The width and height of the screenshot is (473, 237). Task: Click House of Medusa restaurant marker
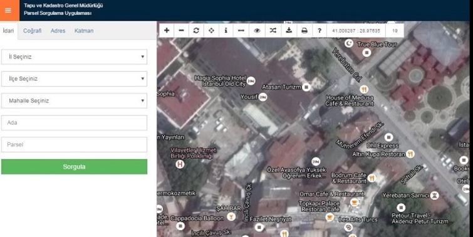click(x=364, y=90)
